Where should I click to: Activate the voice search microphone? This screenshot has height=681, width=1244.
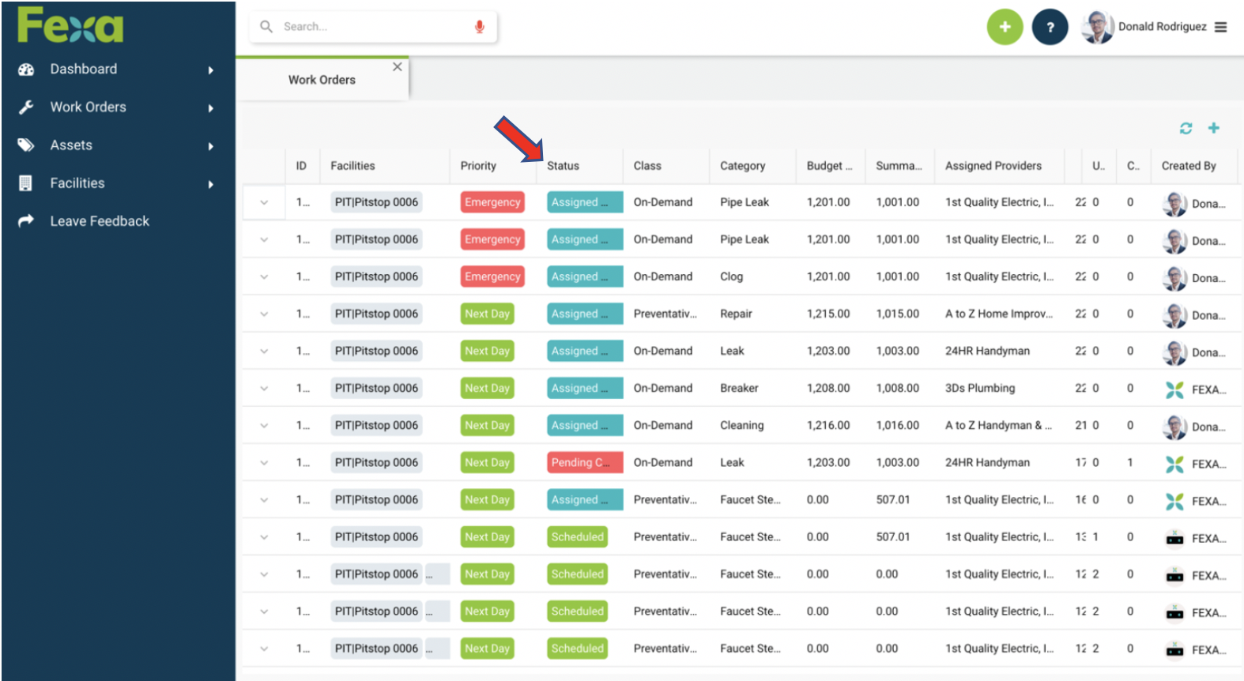tap(479, 27)
